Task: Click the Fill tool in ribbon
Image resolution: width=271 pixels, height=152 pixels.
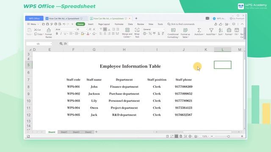Action: (236, 32)
